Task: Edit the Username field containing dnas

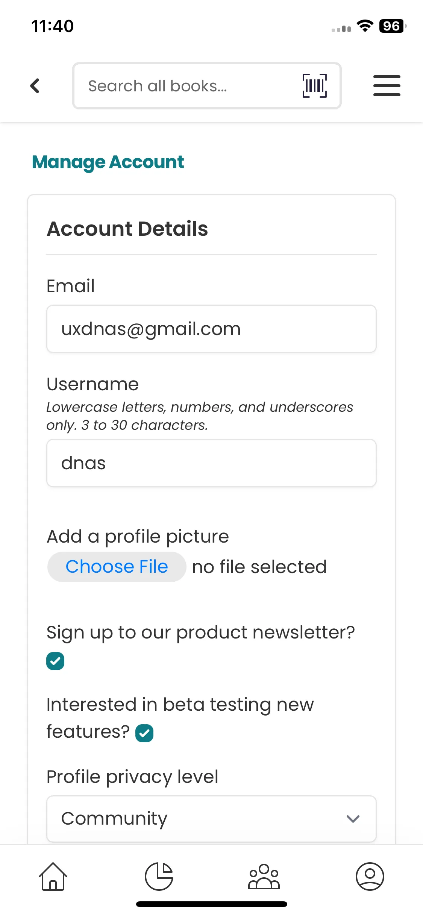Action: click(211, 463)
